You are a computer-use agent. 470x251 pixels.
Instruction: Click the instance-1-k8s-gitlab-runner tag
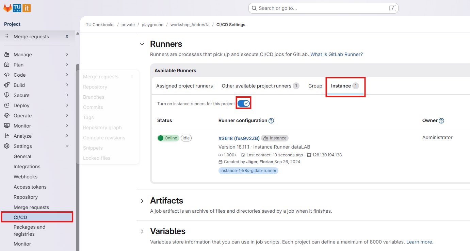point(248,171)
